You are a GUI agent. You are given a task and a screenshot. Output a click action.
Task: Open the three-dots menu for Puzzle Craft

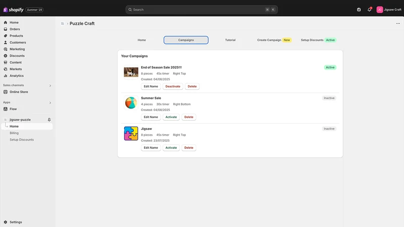point(398,23)
